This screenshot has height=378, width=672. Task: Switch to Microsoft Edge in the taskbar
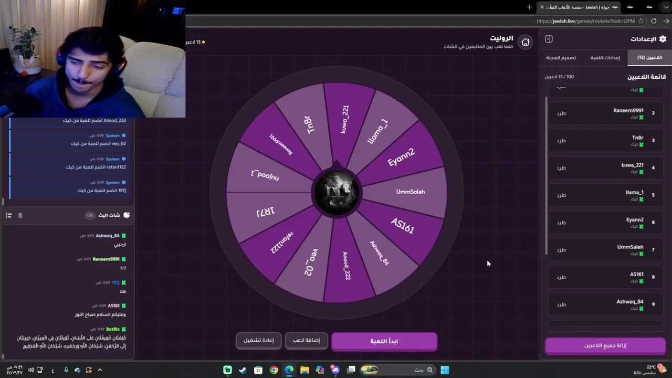pyautogui.click(x=289, y=370)
